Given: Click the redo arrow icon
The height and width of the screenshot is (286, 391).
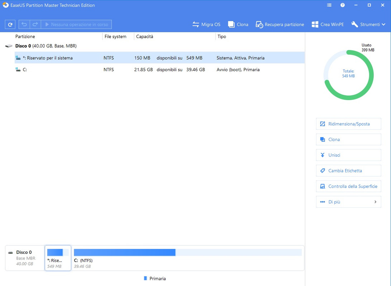Looking at the screenshot, I should tap(35, 24).
